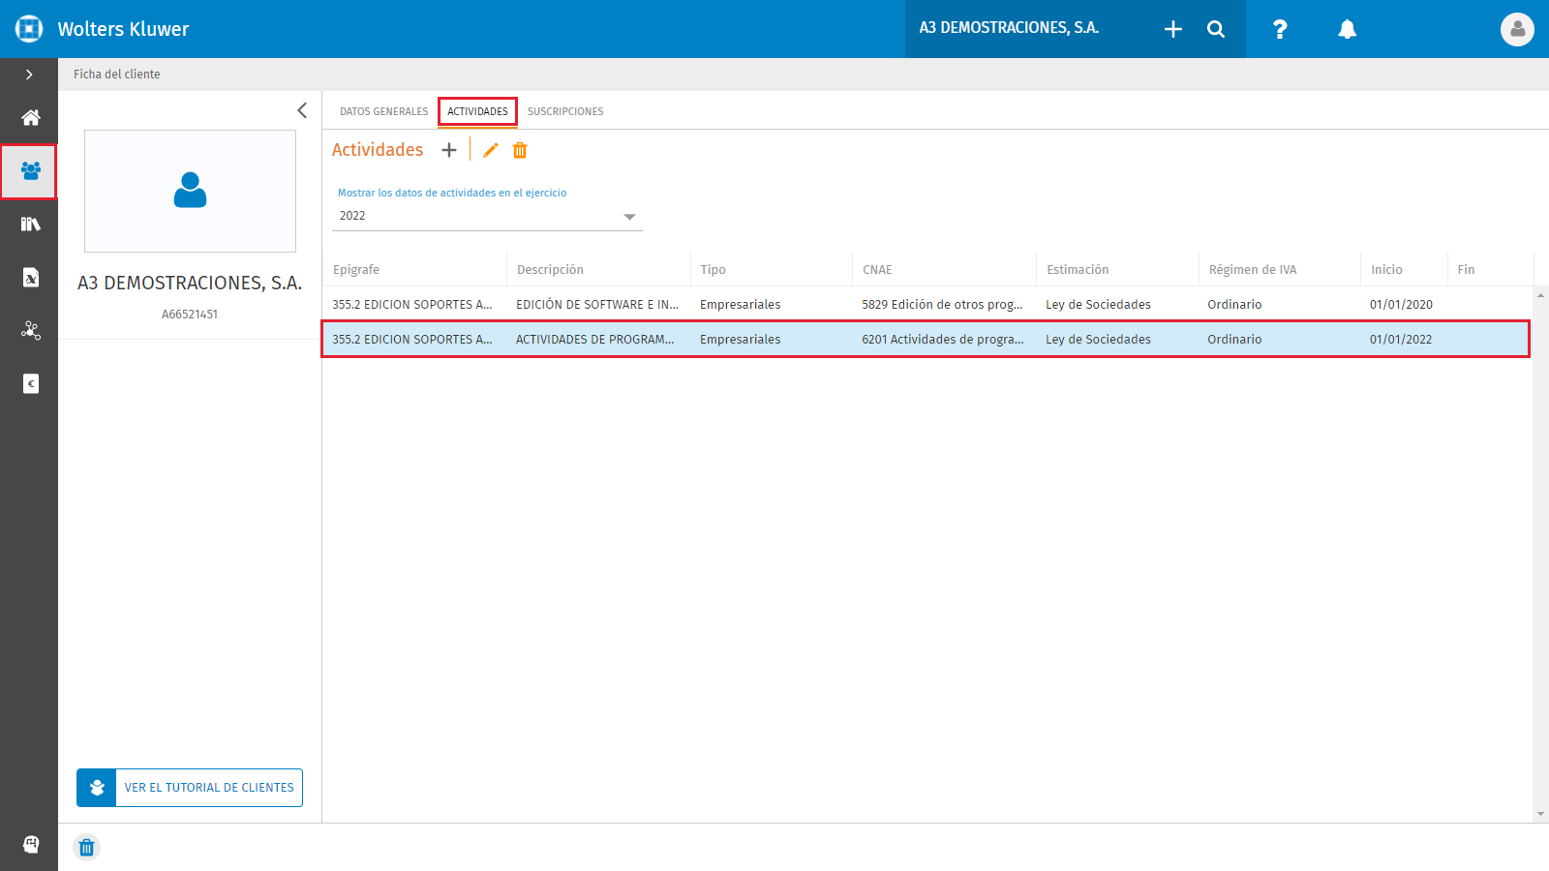This screenshot has height=871, width=1549.
Task: Sort by the Fin column header
Action: click(1466, 270)
